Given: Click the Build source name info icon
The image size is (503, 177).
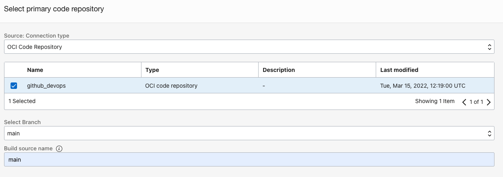Looking at the screenshot, I should tap(59, 149).
